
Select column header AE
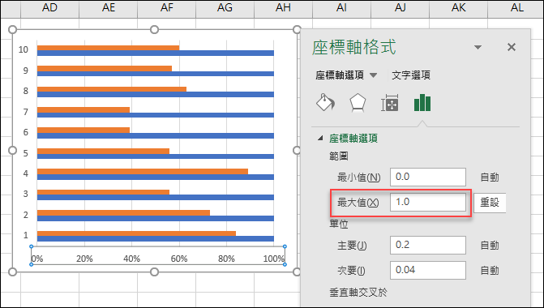pyautogui.click(x=109, y=8)
